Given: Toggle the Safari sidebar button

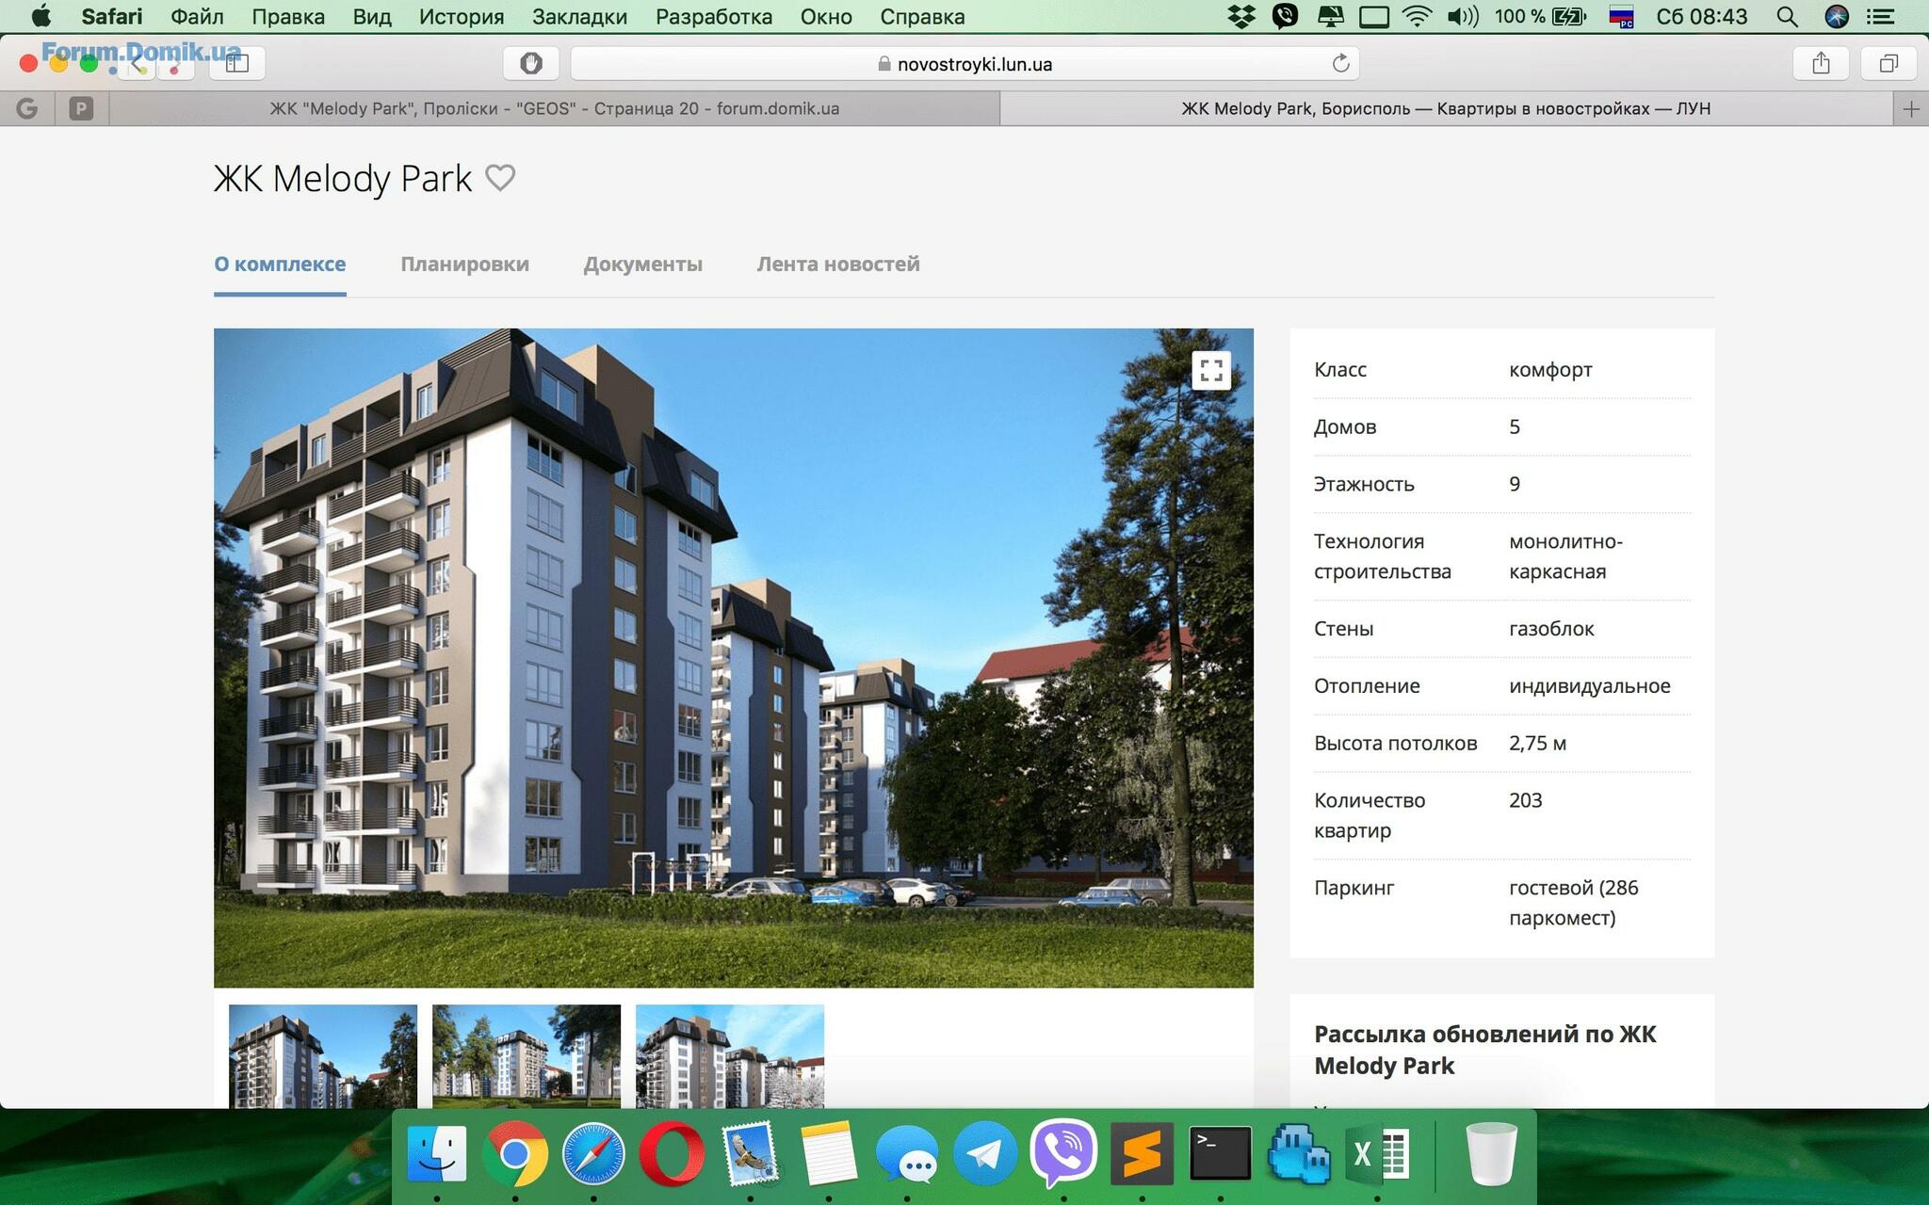Looking at the screenshot, I should point(236,63).
